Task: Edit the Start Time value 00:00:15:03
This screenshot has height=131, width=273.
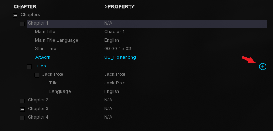Action: coord(117,49)
